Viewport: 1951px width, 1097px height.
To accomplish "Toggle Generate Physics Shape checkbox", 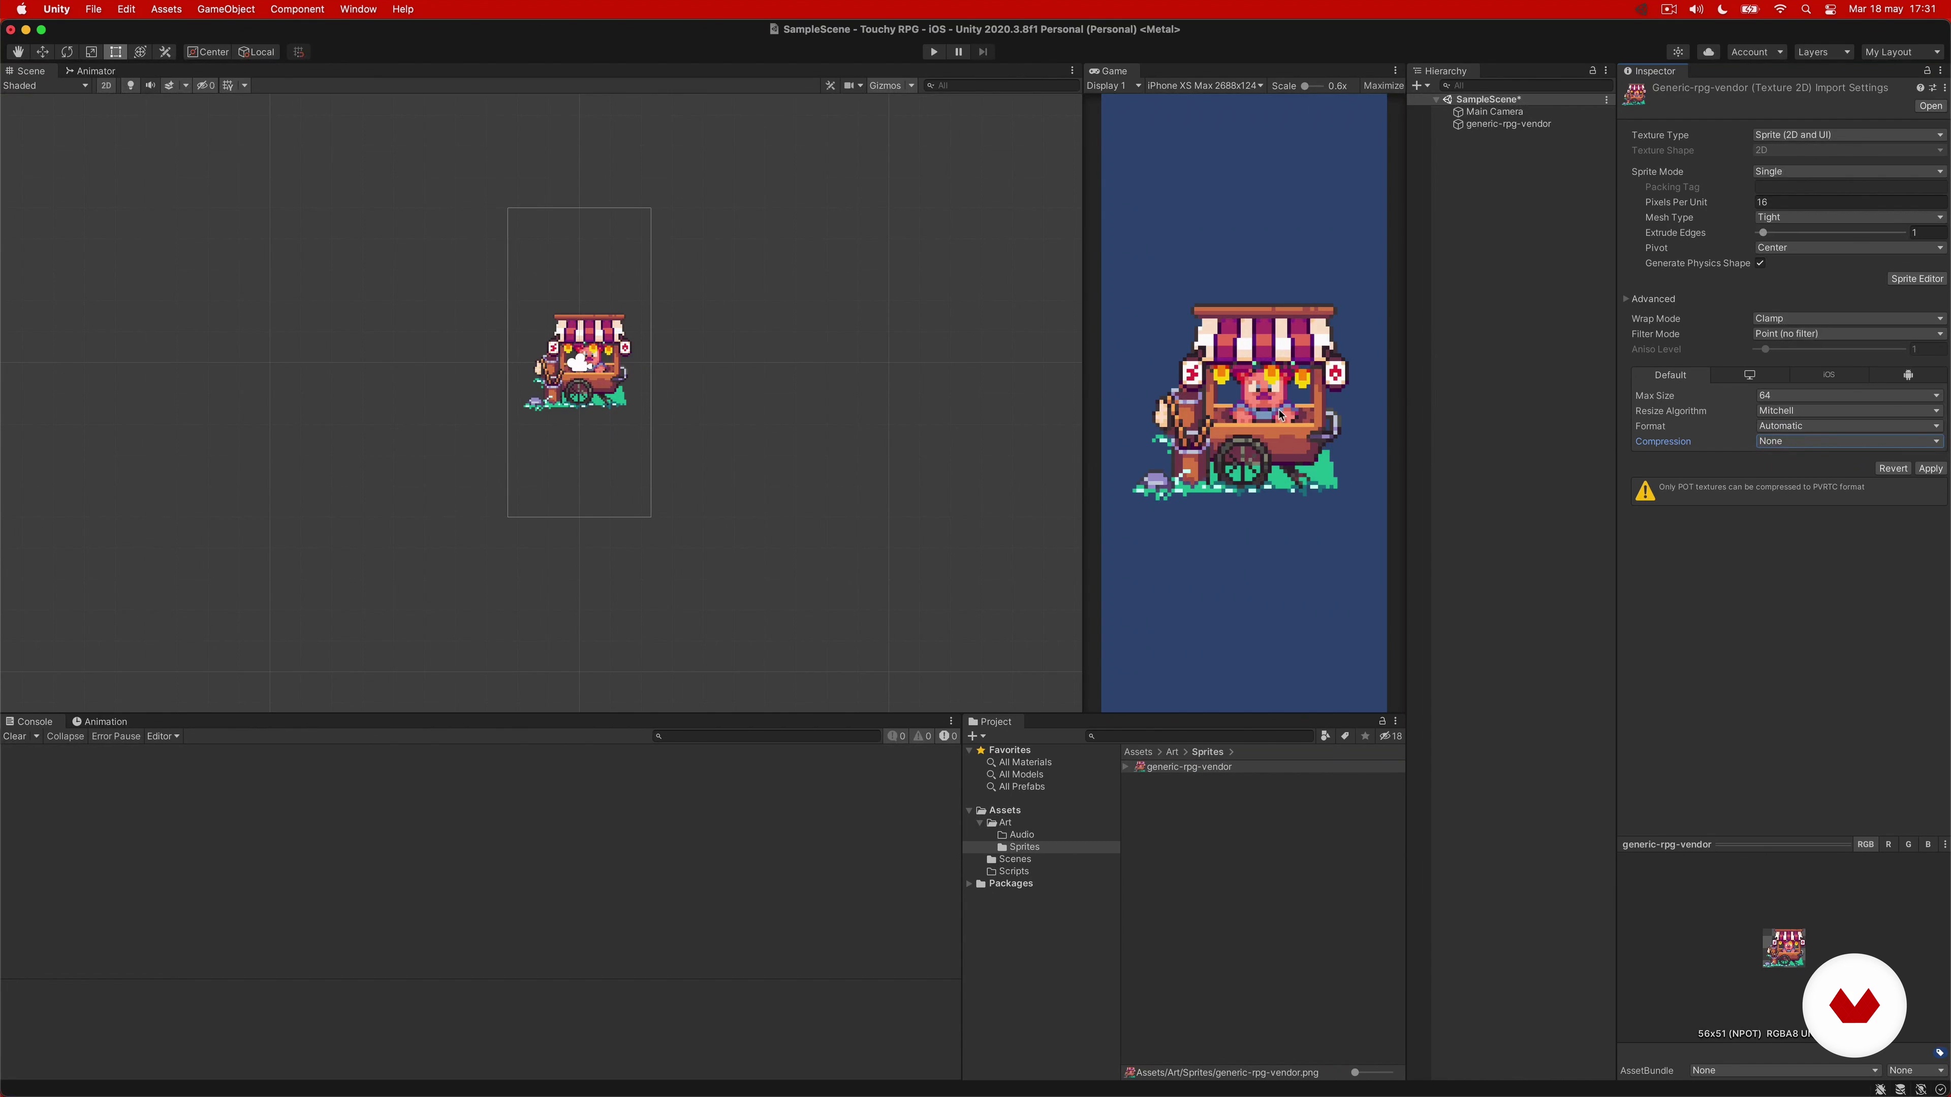I will click(x=1760, y=263).
